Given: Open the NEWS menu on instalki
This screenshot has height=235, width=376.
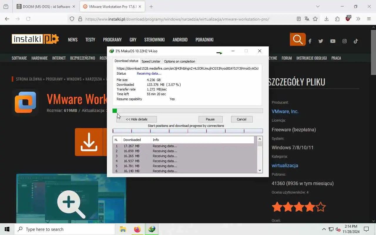Looking at the screenshot, I should 73,40.
